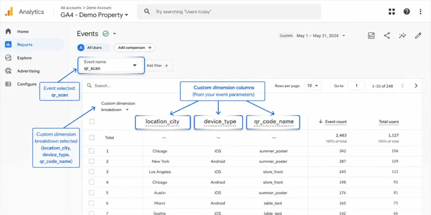Click the location_city column header
The height and width of the screenshot is (215, 431).
click(163, 122)
